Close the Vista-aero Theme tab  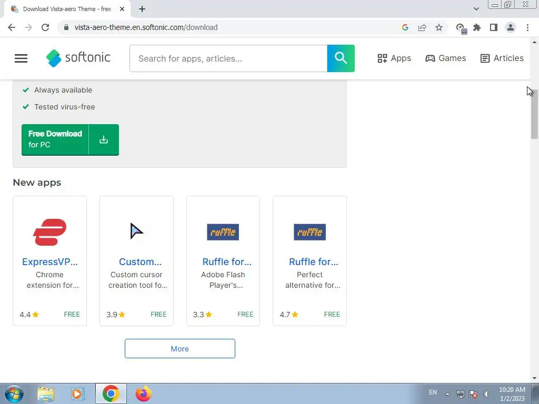[x=122, y=9]
